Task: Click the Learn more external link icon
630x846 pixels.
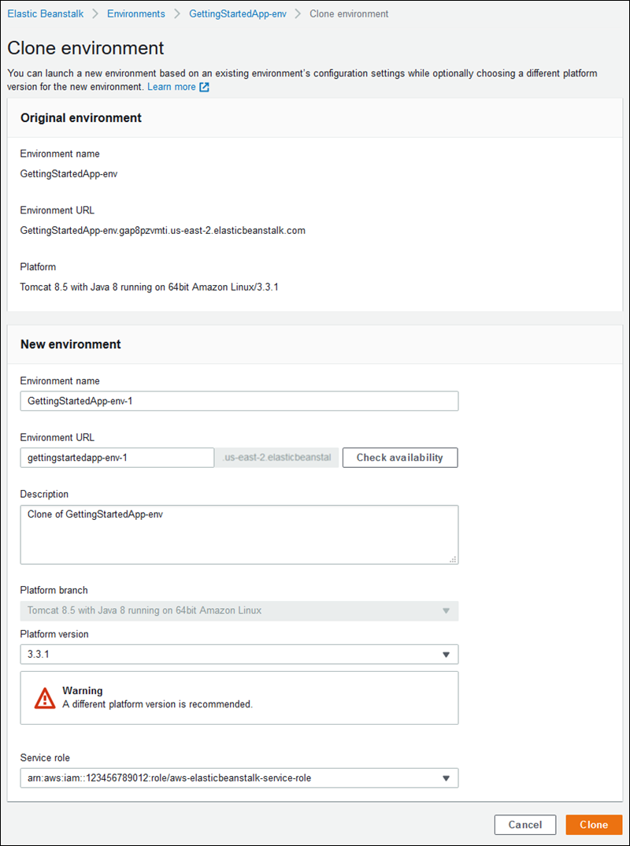Action: 204,87
